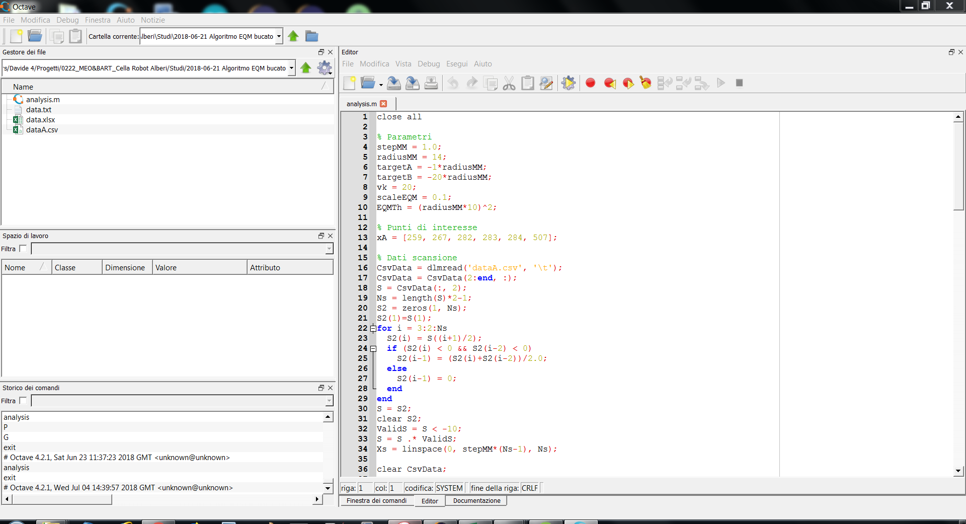
Task: Browse directories with main toolbar folder icon
Action: [312, 36]
